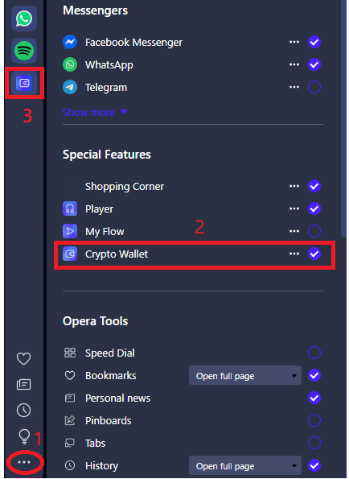Open the Spotify player sidebar icon
Screen dimensions: 349x479
(x=24, y=51)
